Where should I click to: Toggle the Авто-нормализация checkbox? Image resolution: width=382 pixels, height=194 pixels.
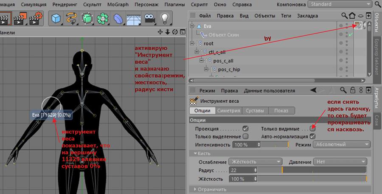pyautogui.click(x=312, y=136)
